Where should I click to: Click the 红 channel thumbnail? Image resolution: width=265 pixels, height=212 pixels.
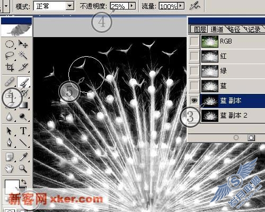pos(210,56)
